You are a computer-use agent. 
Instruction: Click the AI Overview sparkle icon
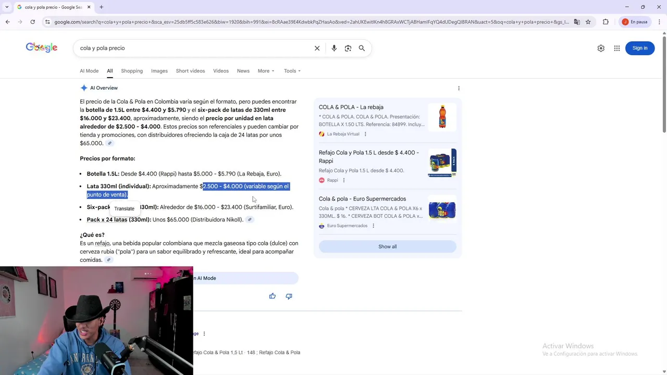[x=84, y=88]
